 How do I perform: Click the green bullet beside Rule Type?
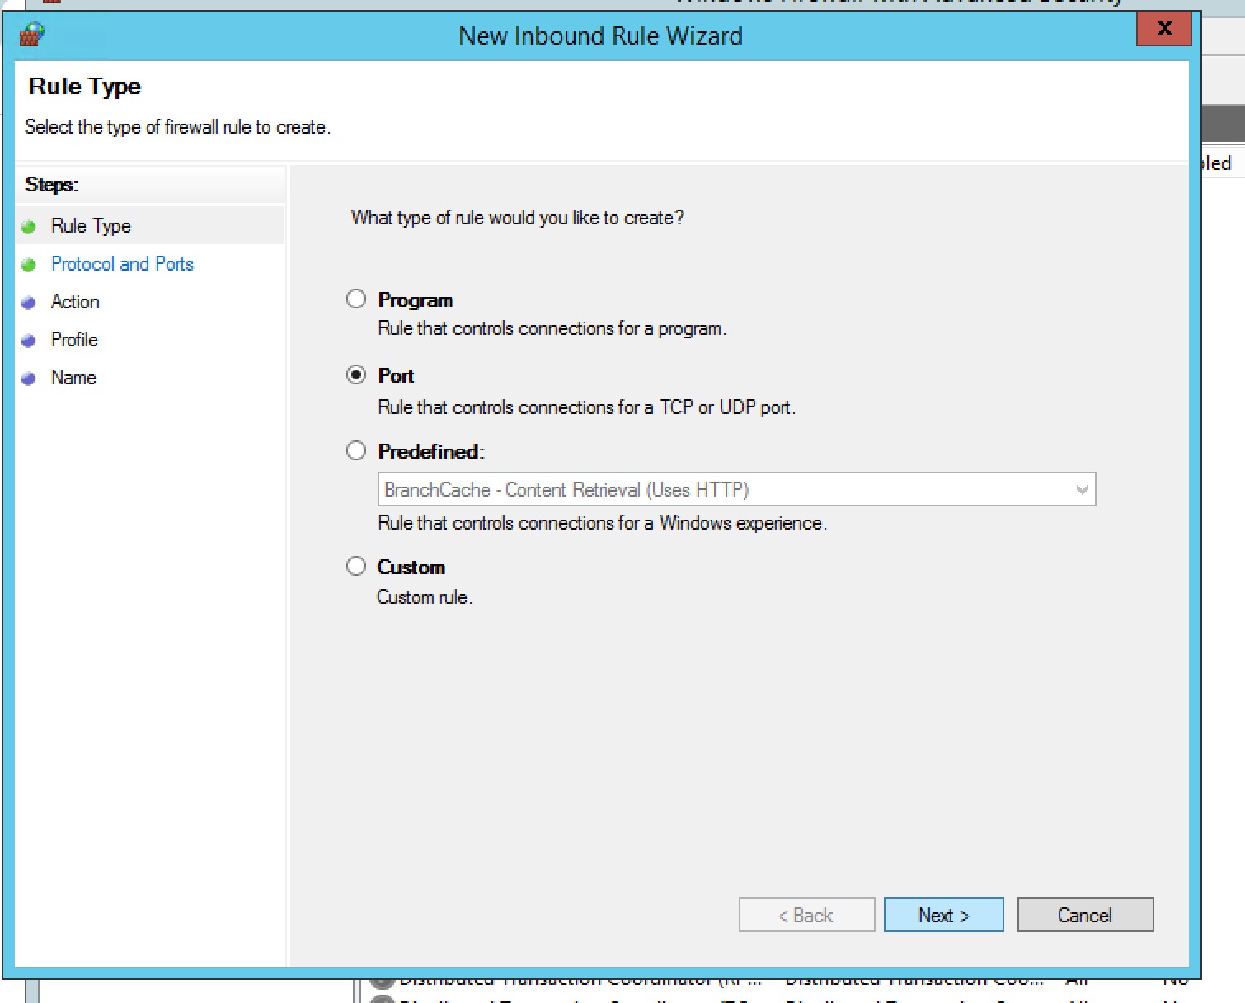point(29,227)
